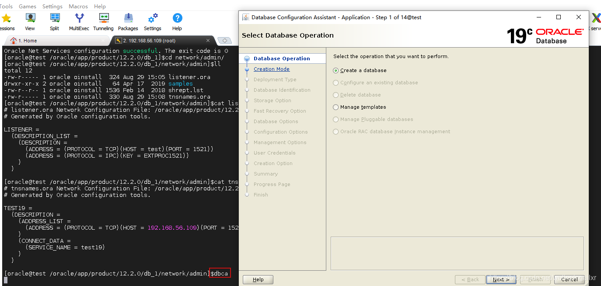Click the 'LISTENER =' line in terminal
601x286 pixels.
(x=22, y=129)
